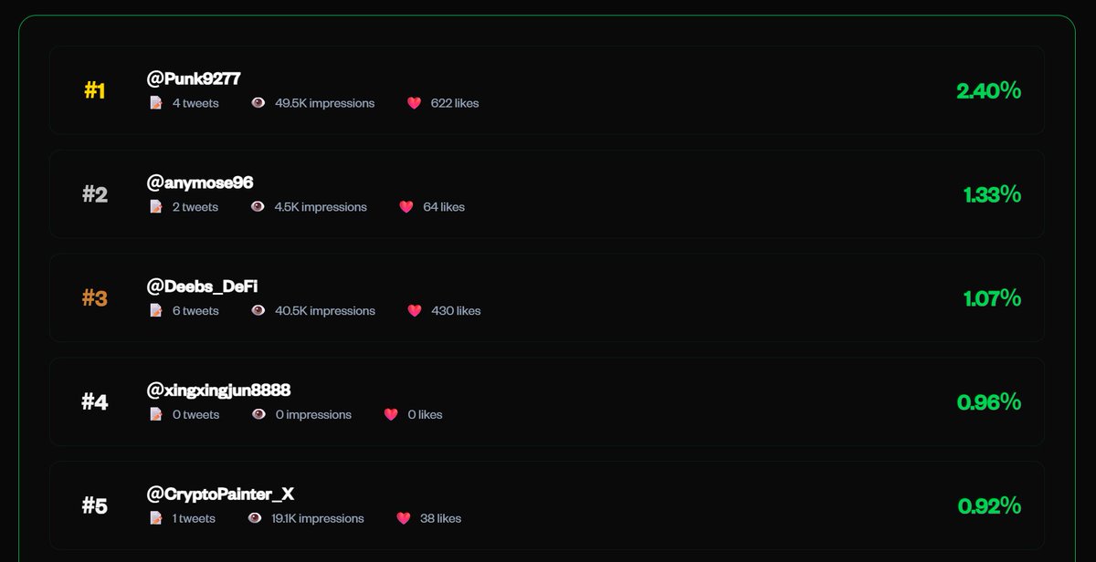
Task: Click the 2.40% share value
Action: 988,90
